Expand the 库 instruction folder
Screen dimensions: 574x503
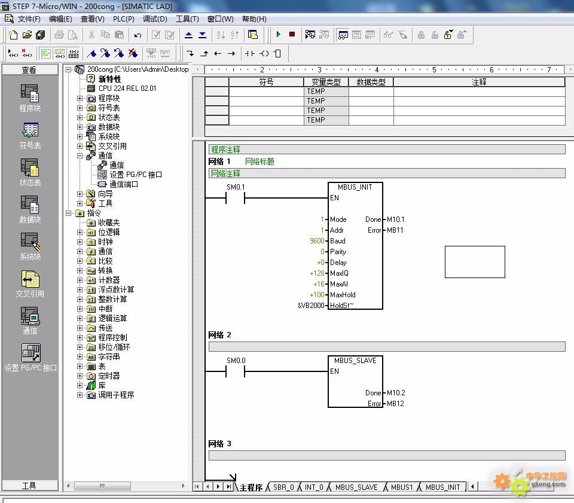point(80,385)
